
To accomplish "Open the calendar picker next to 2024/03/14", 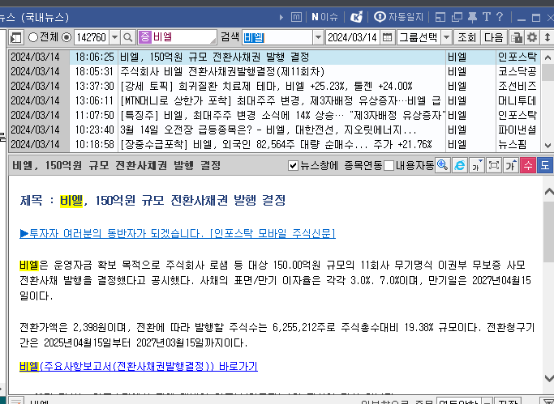I will click(x=387, y=37).
